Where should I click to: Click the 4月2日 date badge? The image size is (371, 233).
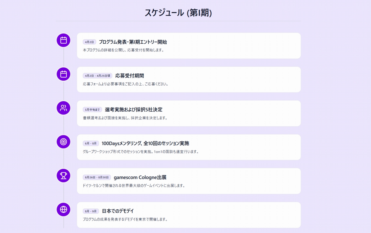point(89,42)
